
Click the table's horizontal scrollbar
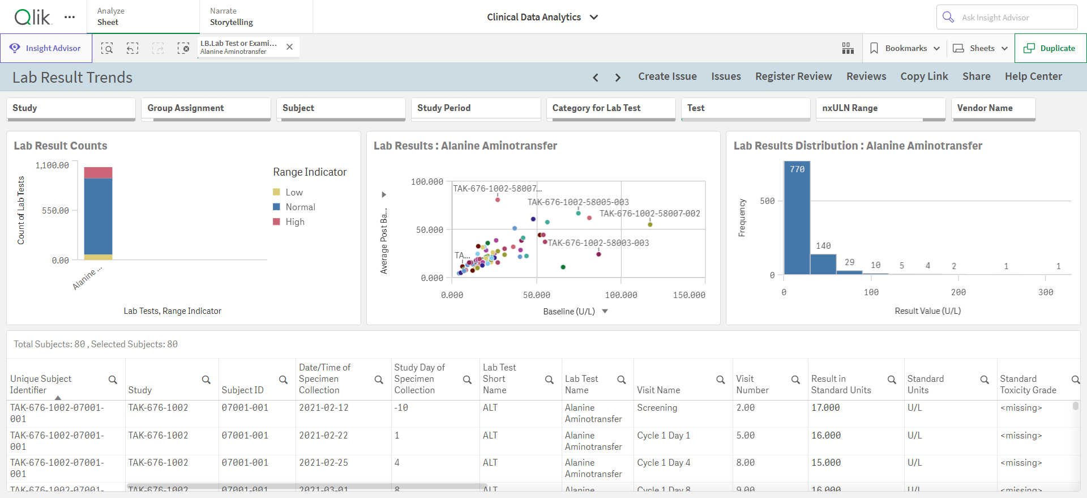[306, 486]
